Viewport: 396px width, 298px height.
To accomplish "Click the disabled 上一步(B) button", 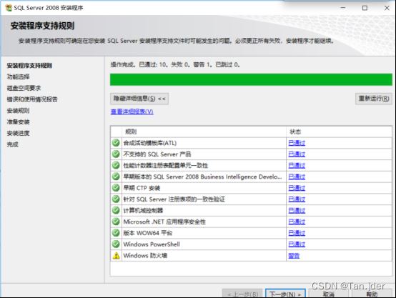I will (243, 294).
